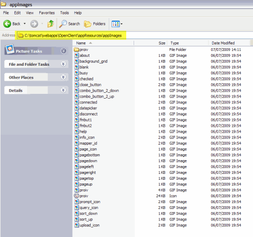The width and height of the screenshot is (253, 237).
Task: Open the Search magnifier tool
Action: click(x=63, y=24)
